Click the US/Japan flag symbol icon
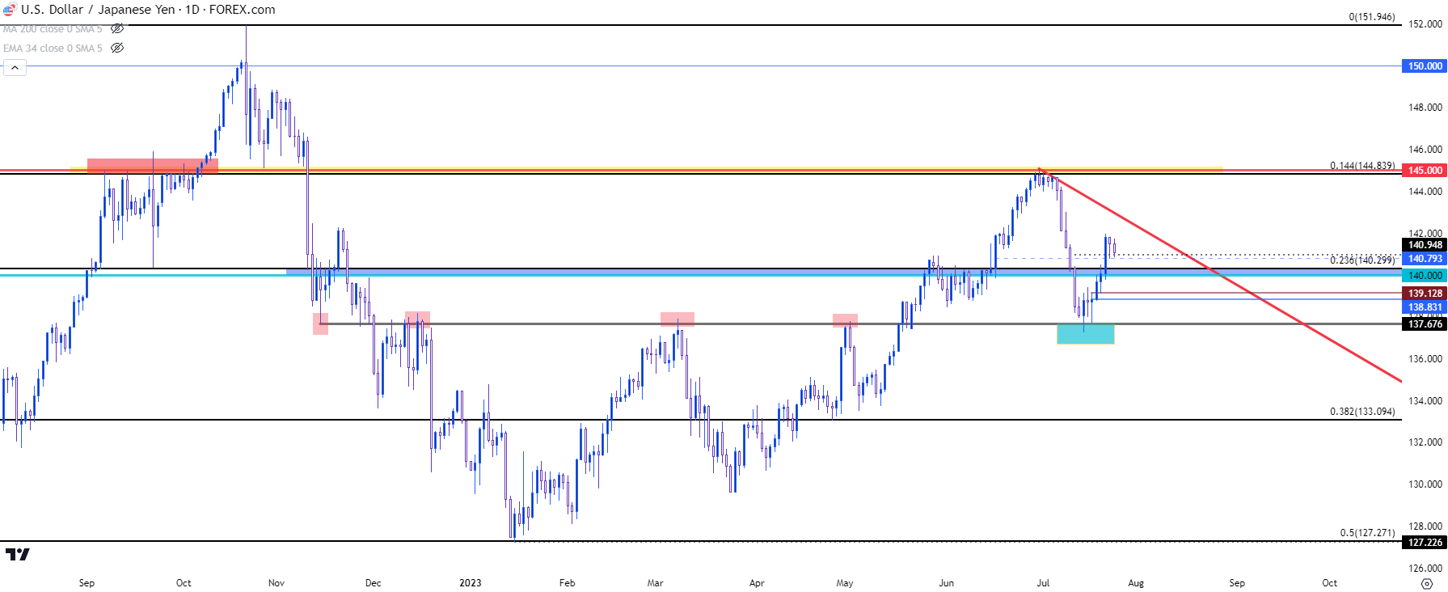Image resolution: width=1448 pixels, height=592 pixels. [x=9, y=10]
